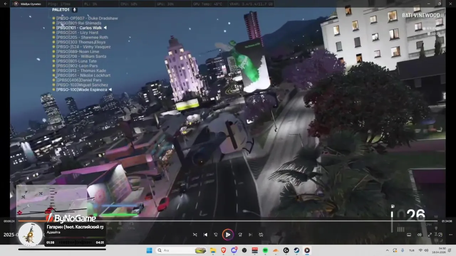Click the in-game minimap radar
This screenshot has height=256, width=456.
[x=52, y=201]
